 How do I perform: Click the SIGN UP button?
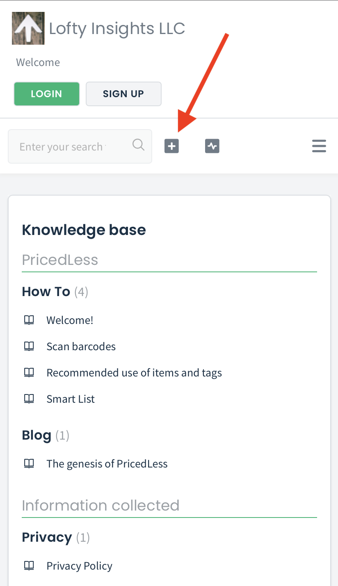(123, 94)
